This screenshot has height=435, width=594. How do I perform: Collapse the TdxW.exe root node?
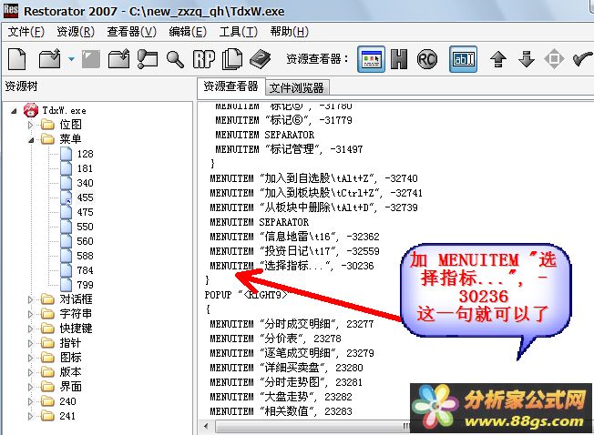14,111
